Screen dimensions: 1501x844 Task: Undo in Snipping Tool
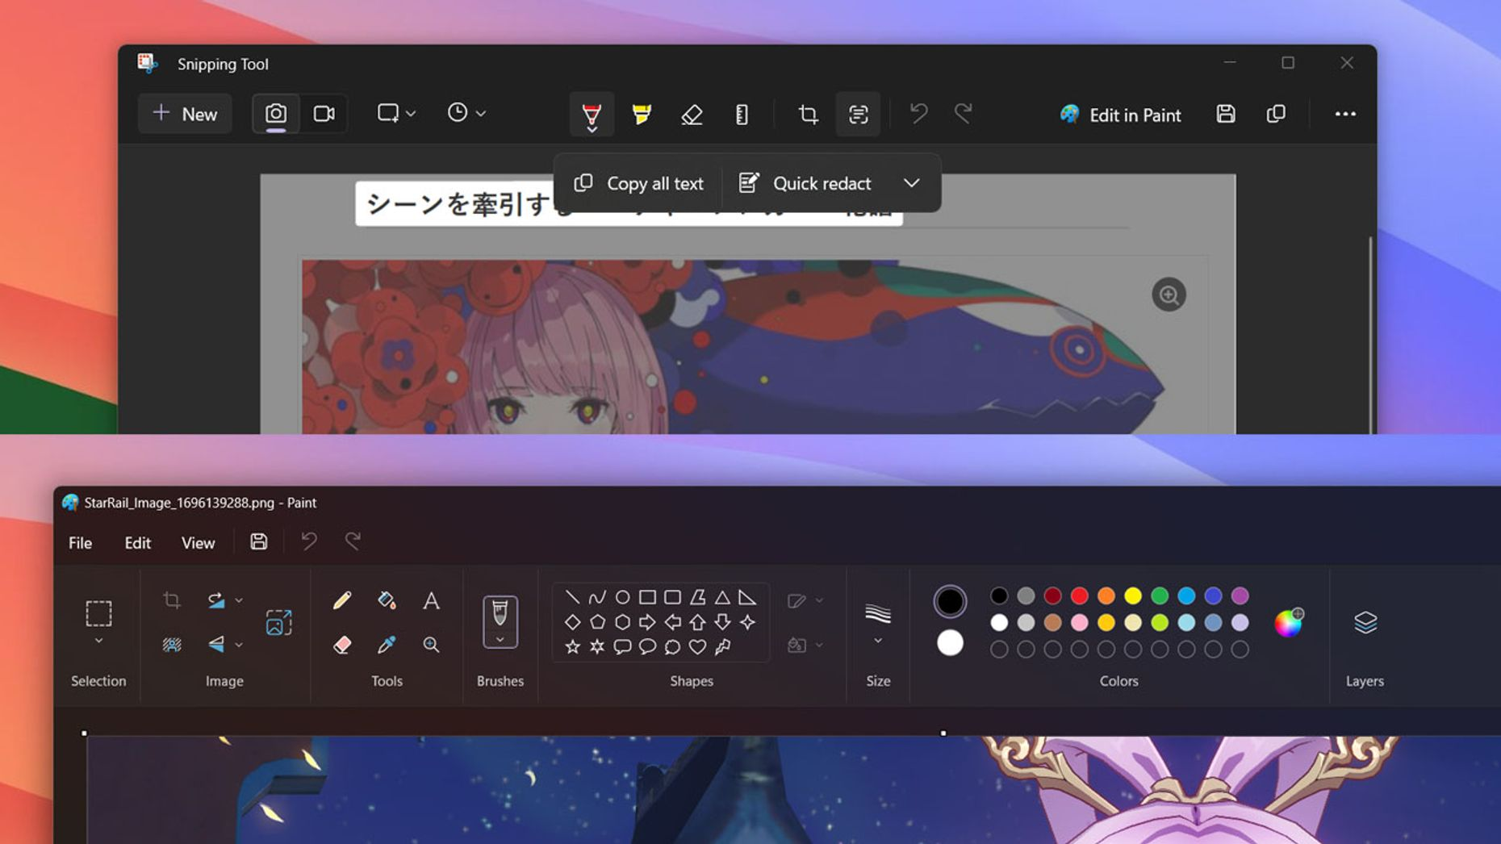pyautogui.click(x=918, y=114)
